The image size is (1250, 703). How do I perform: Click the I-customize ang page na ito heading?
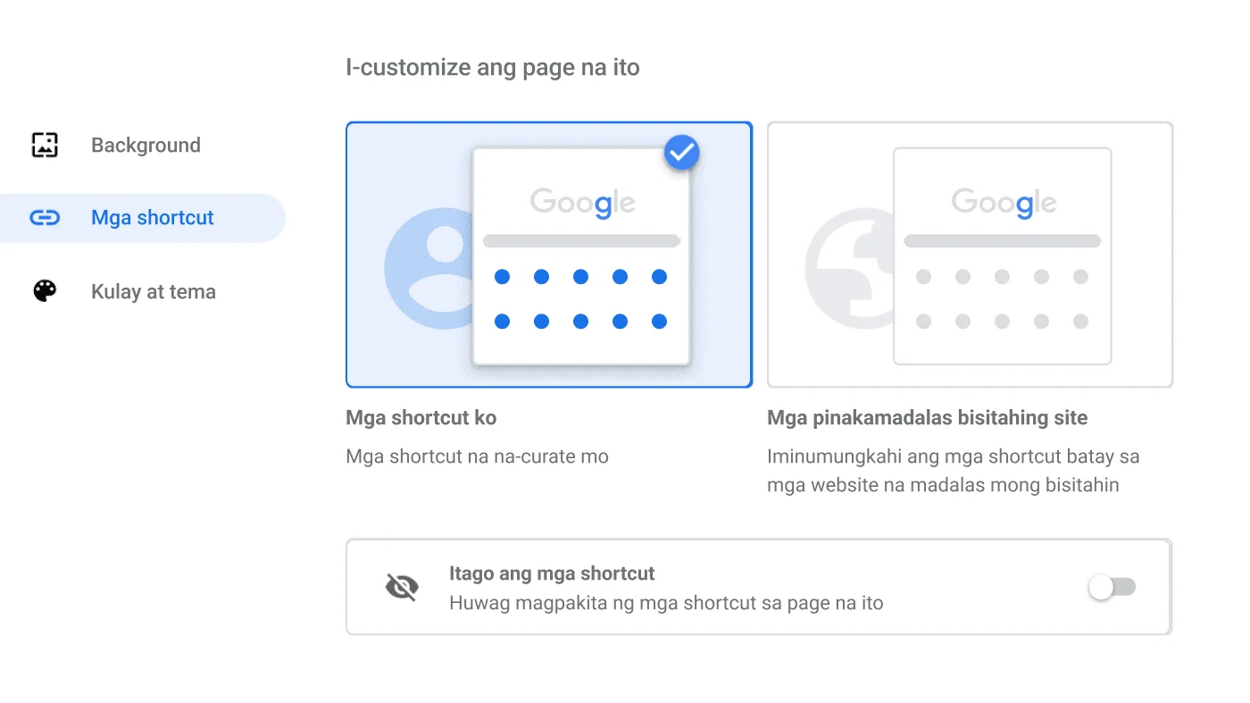pyautogui.click(x=493, y=67)
